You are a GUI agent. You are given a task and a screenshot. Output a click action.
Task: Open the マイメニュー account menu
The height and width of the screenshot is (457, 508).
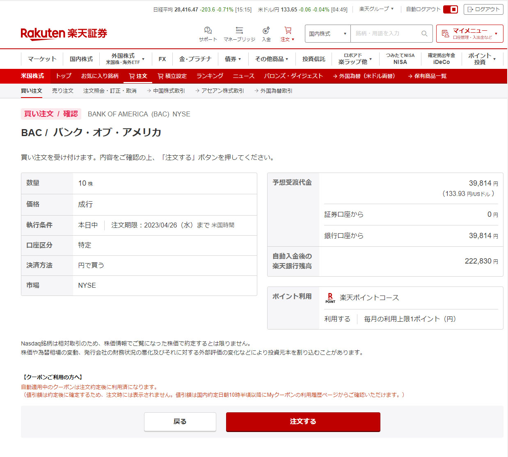point(469,34)
